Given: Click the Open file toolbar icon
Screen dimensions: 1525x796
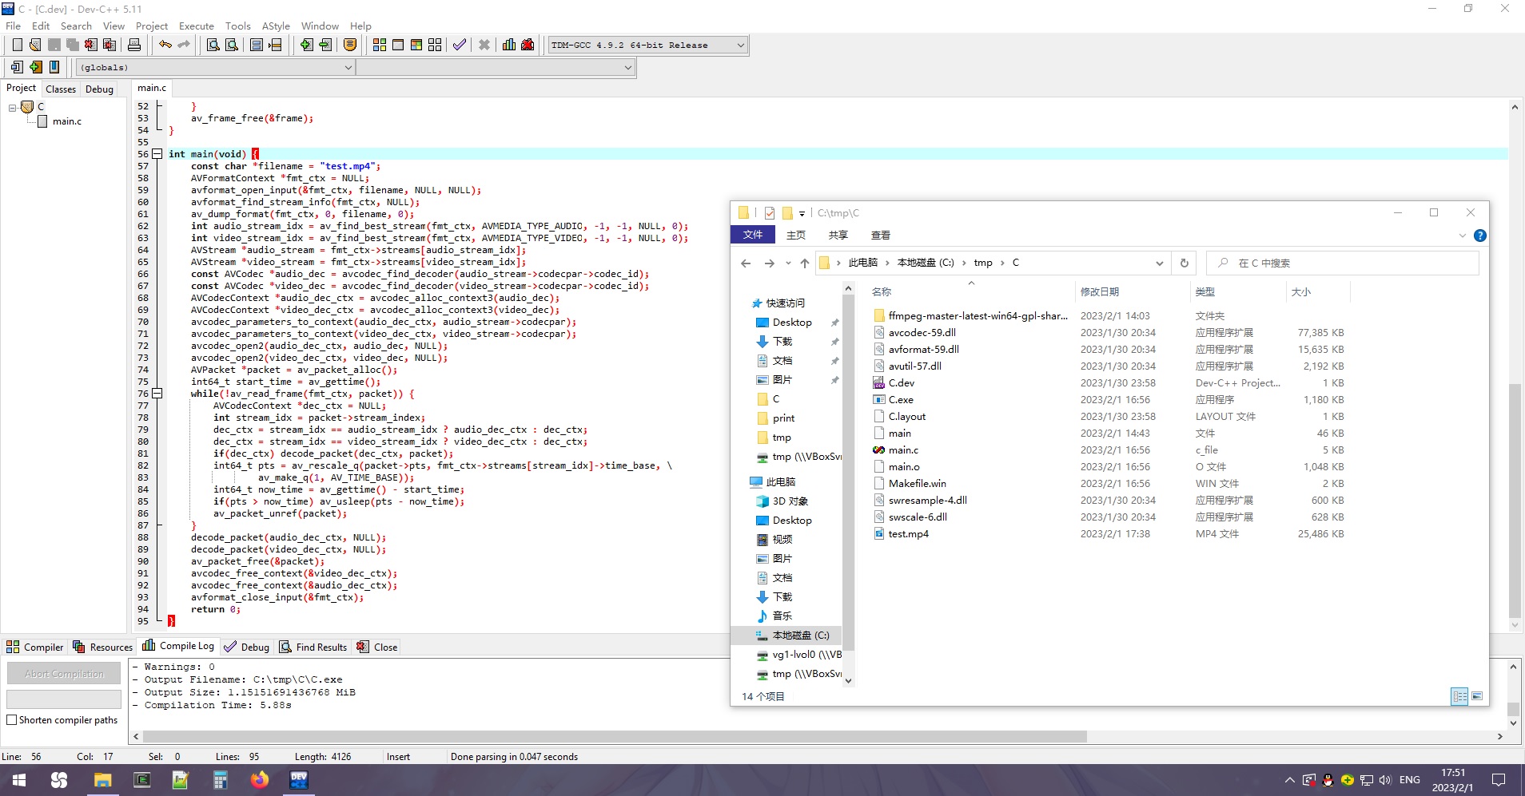Looking at the screenshot, I should pos(35,45).
